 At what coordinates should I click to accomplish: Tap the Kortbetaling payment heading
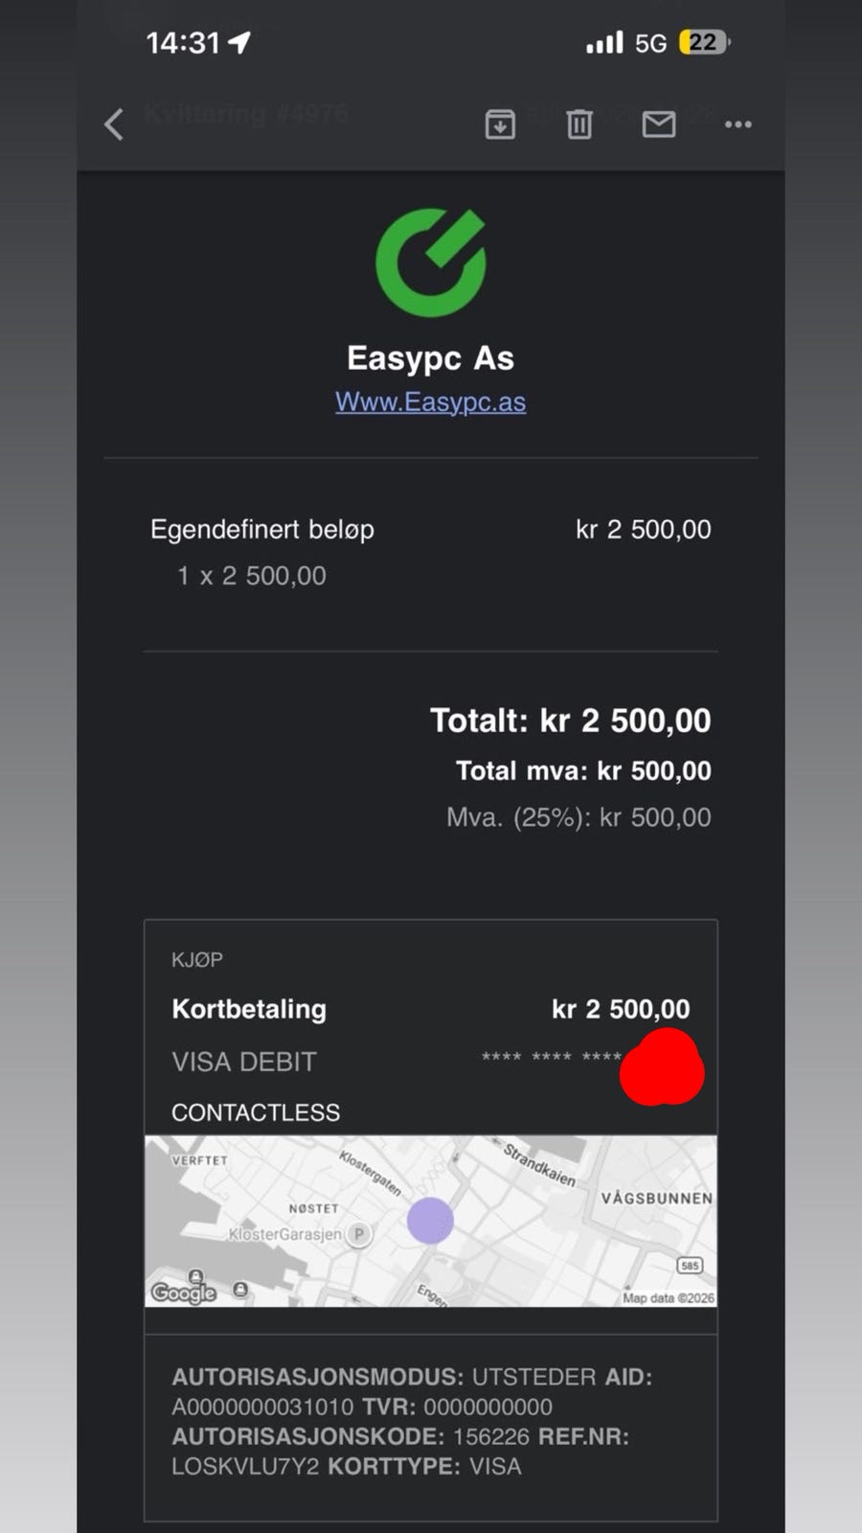click(x=249, y=1009)
